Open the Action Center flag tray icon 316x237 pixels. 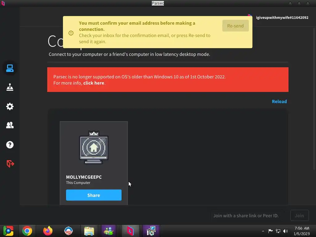click(x=270, y=231)
